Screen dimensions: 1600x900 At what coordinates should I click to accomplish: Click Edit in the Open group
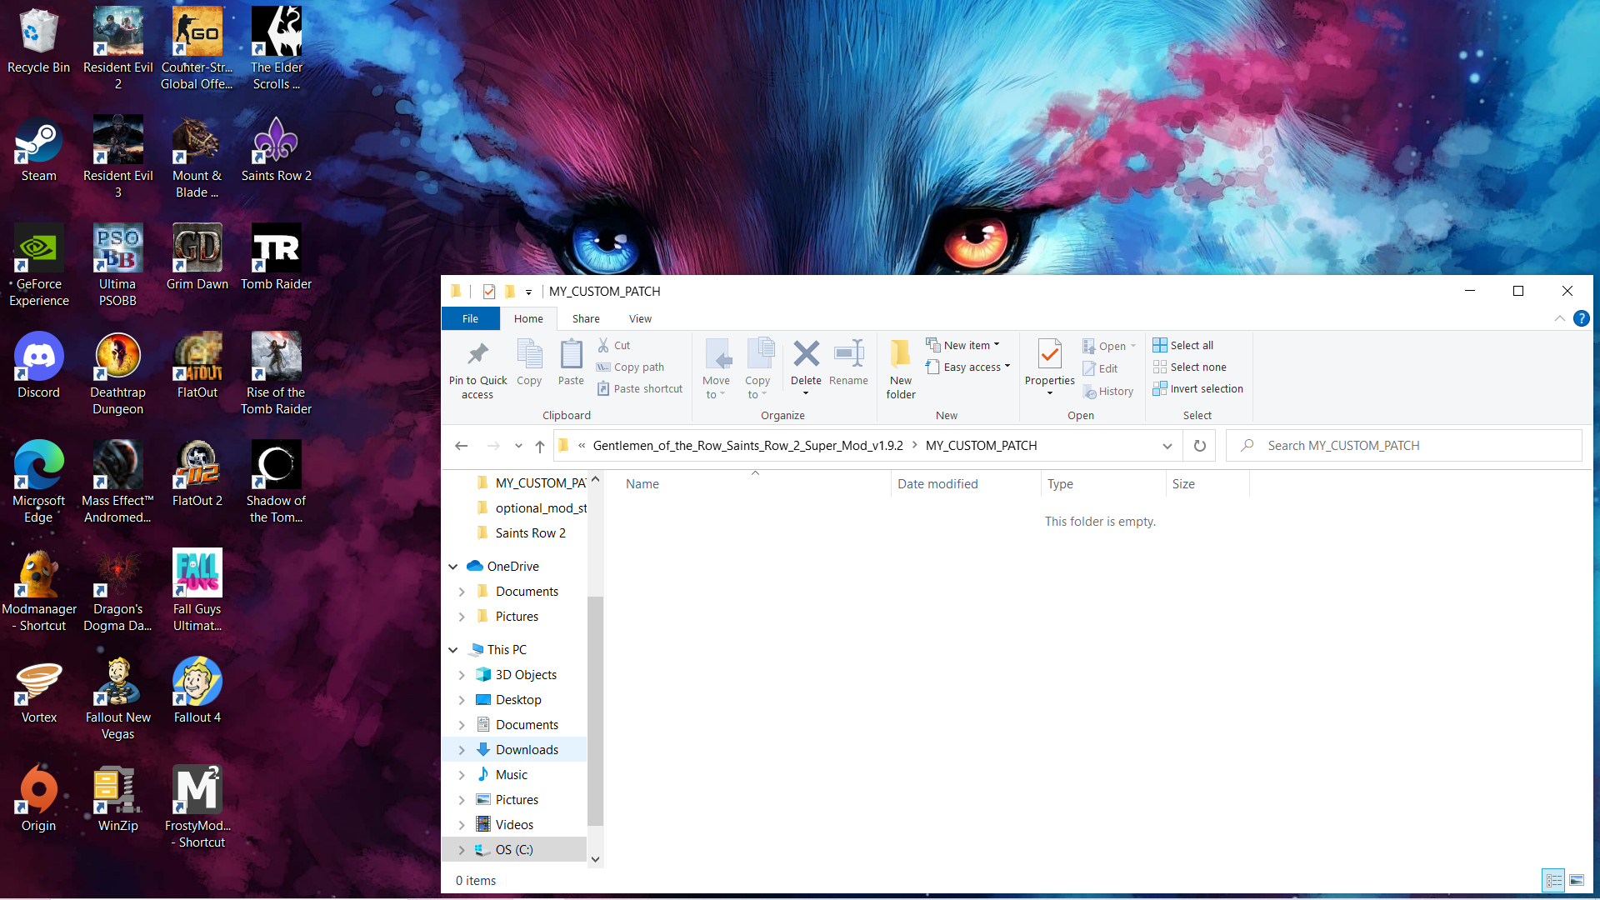coord(1100,368)
